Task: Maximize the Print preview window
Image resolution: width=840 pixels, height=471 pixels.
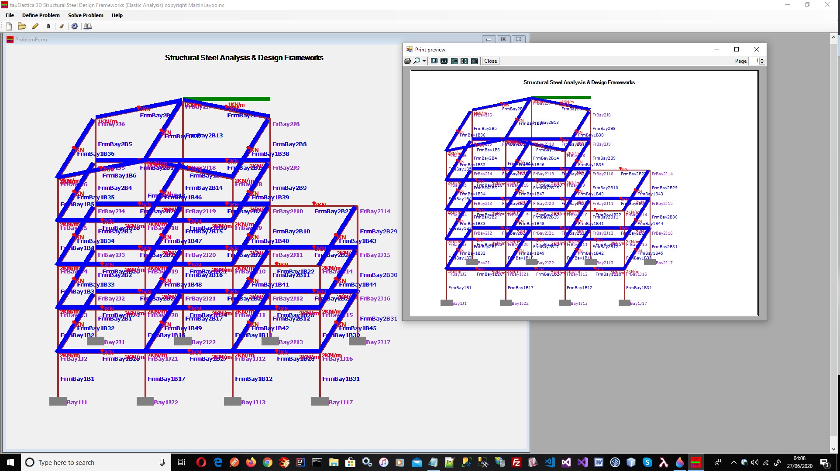Action: (737, 49)
